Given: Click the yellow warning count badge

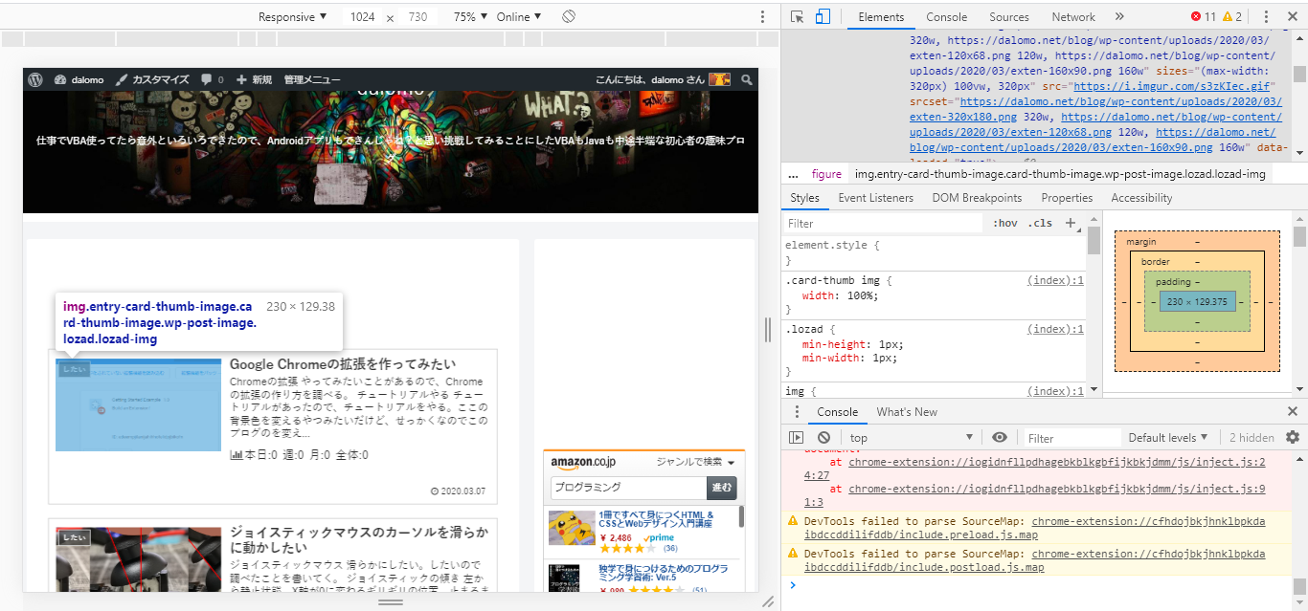Looking at the screenshot, I should pyautogui.click(x=1232, y=17).
